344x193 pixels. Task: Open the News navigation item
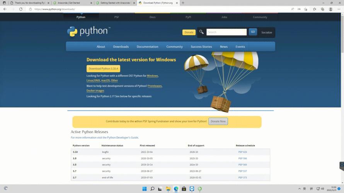[224, 47]
